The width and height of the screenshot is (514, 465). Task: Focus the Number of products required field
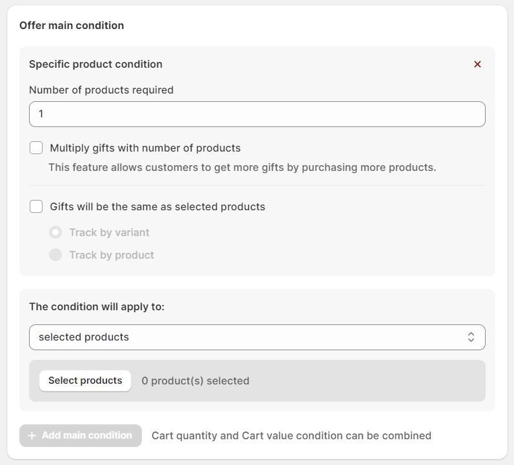click(x=257, y=114)
